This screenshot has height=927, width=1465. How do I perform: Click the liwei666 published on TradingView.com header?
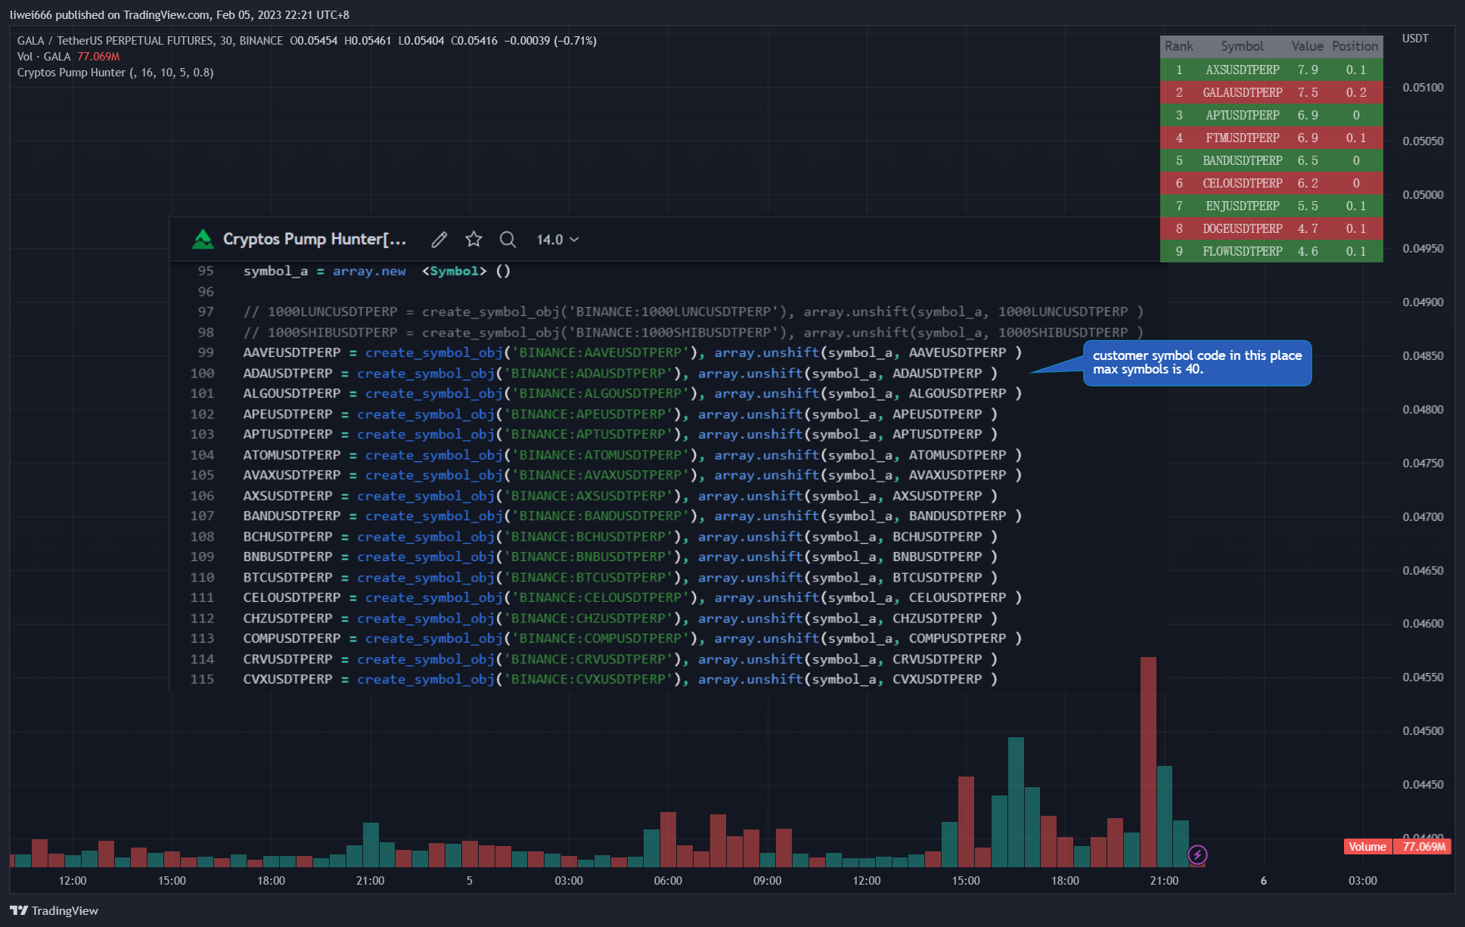179,15
